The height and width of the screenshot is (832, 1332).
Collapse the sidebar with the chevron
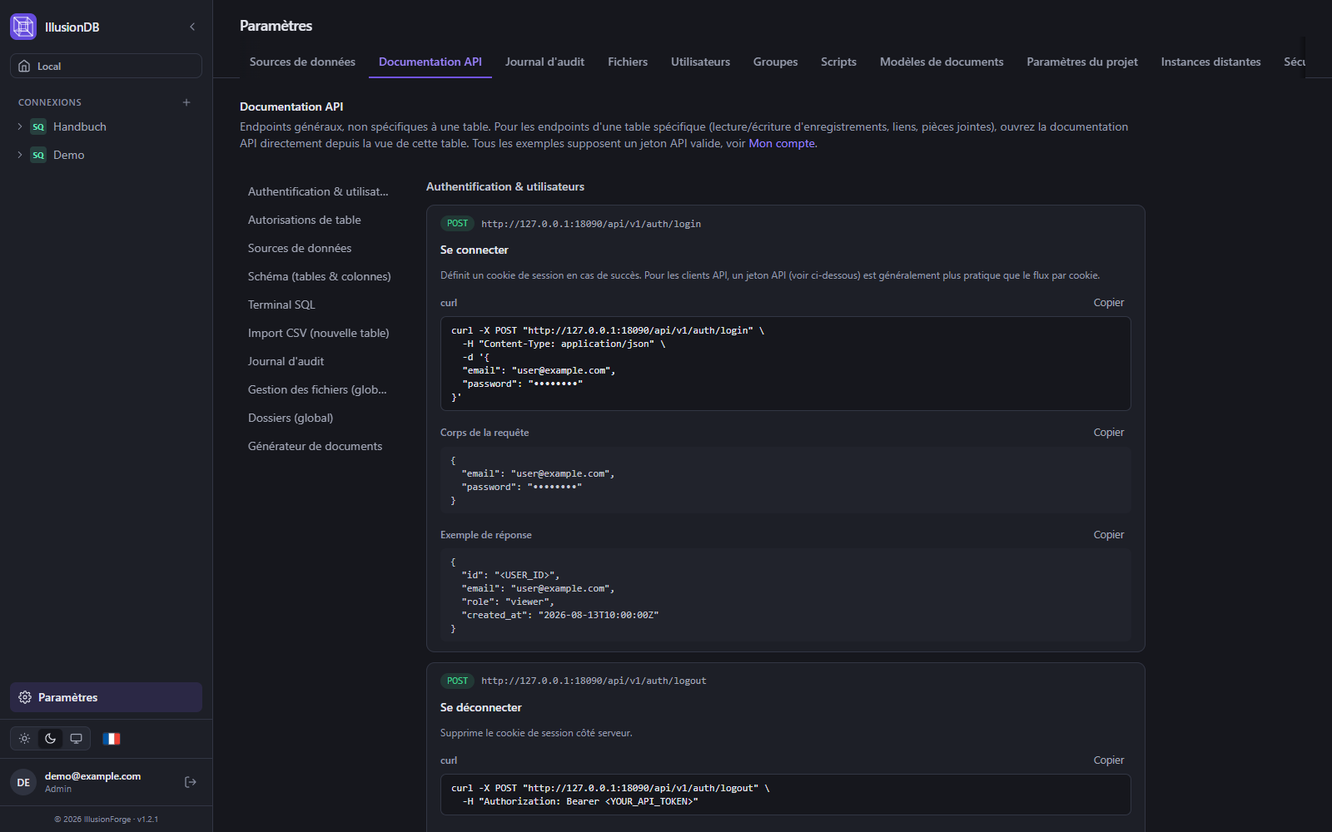pyautogui.click(x=192, y=27)
